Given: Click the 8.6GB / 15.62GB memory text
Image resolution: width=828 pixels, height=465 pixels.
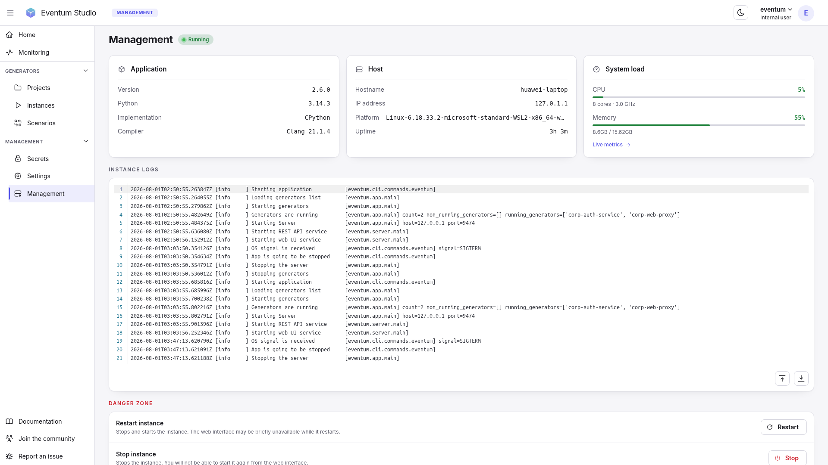Looking at the screenshot, I should pyautogui.click(x=612, y=132).
